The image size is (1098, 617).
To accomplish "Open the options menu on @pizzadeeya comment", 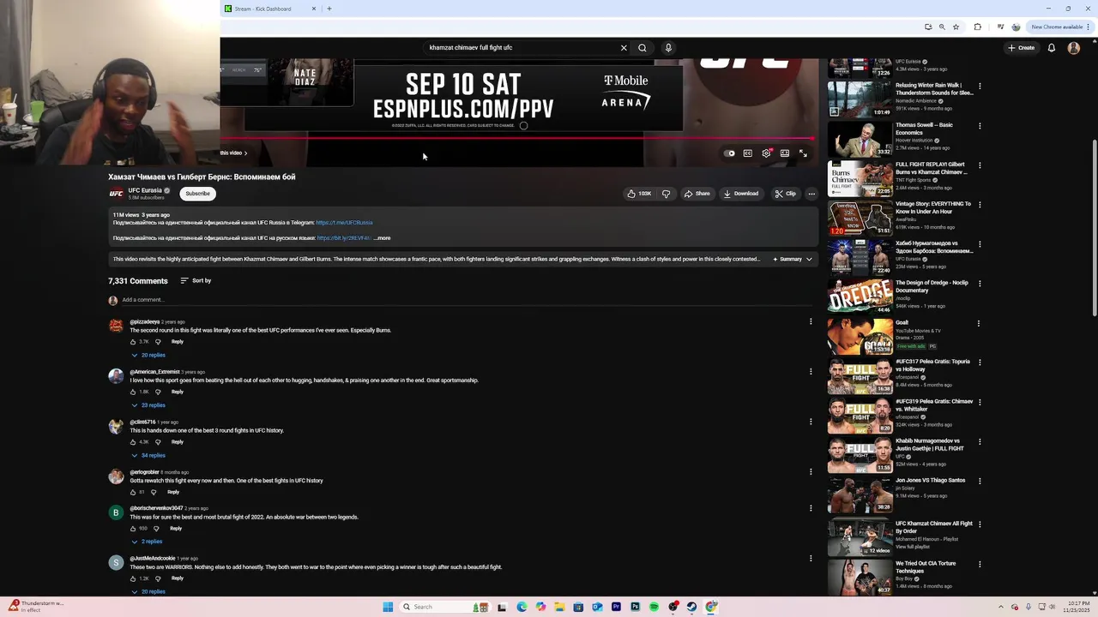I will click(x=811, y=322).
